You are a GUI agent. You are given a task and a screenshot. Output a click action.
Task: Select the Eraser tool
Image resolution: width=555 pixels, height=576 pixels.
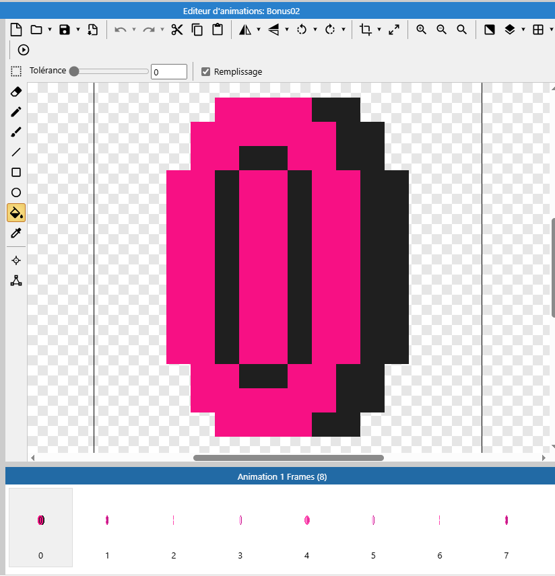(x=16, y=92)
